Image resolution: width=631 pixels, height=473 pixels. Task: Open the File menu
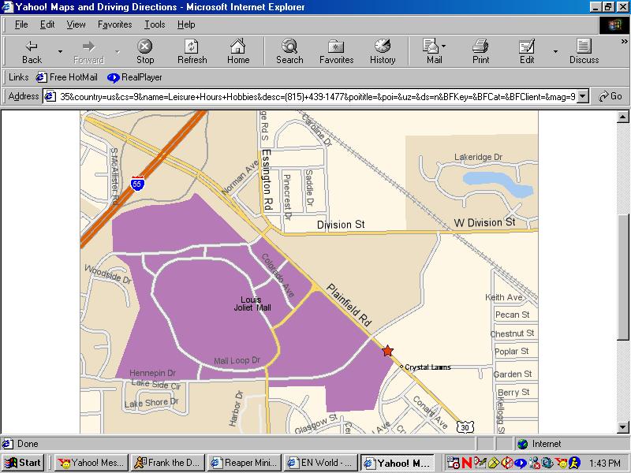[21, 24]
